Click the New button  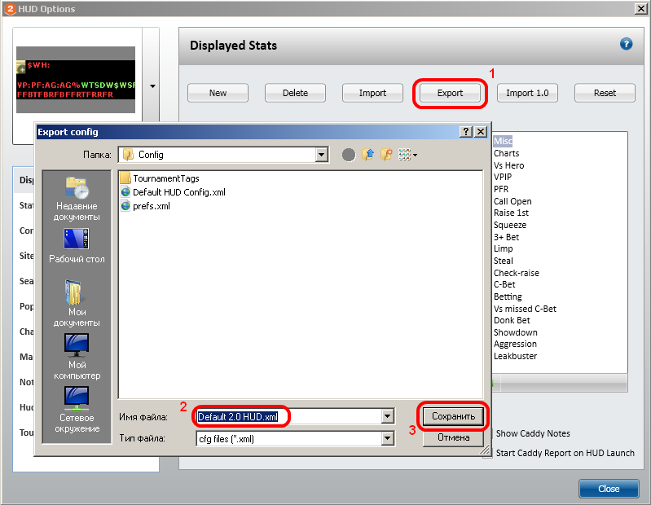pos(218,93)
